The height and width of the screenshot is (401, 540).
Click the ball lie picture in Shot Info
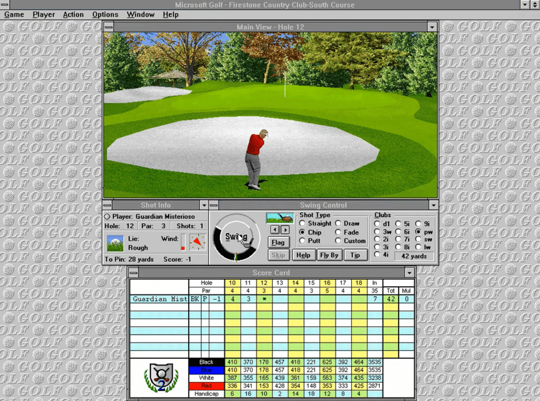115,243
